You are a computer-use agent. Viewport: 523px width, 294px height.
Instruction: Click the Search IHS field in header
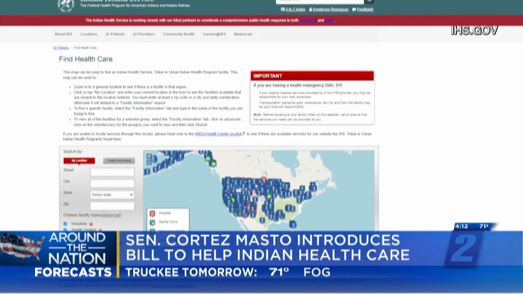coord(320,1)
